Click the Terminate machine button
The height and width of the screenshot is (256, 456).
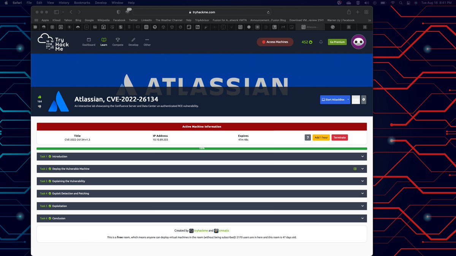click(x=340, y=137)
